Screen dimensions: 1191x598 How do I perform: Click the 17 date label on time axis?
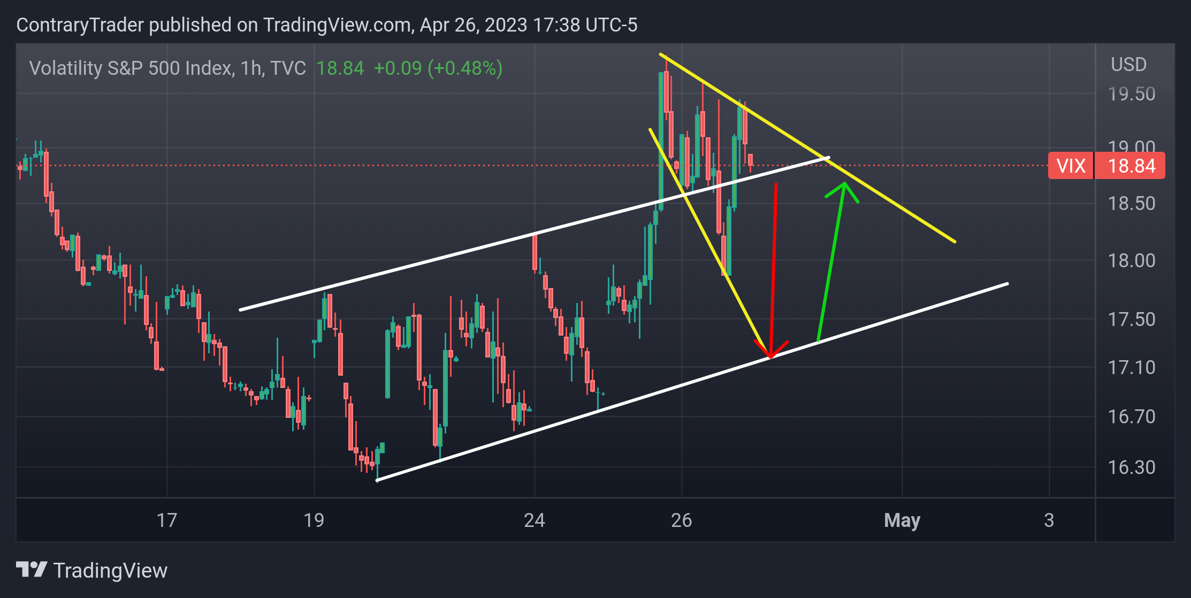tap(167, 520)
